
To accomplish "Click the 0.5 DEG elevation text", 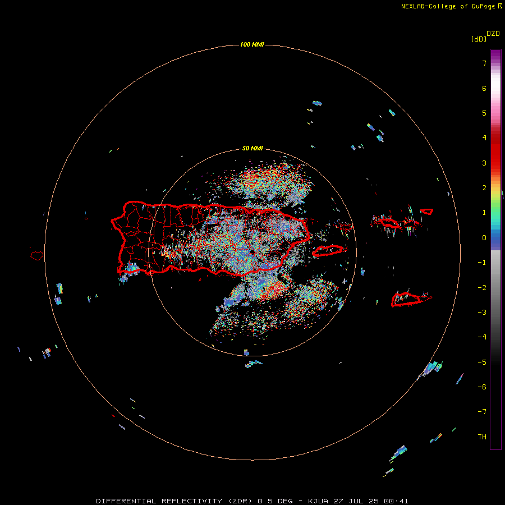I will pyautogui.click(x=276, y=501).
